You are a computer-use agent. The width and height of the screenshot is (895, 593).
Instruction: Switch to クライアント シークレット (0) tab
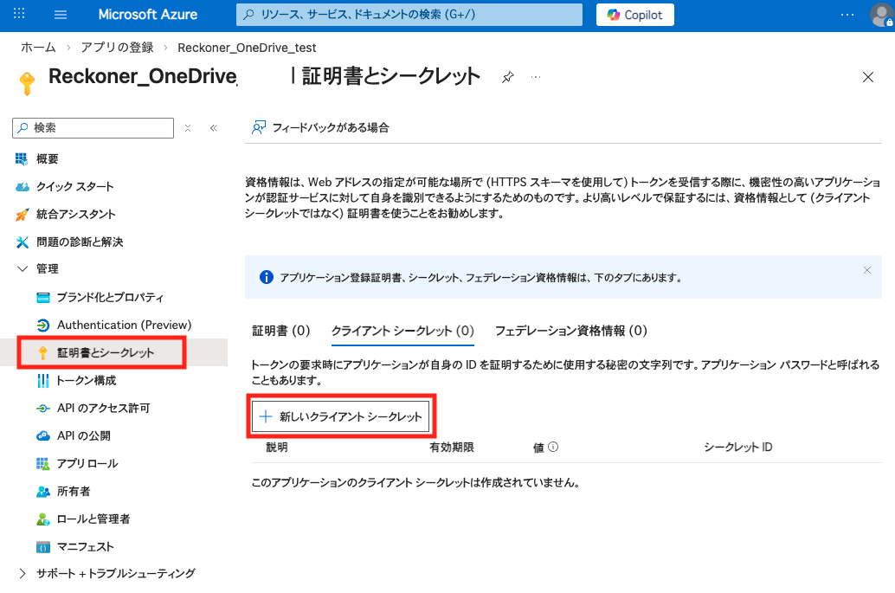click(x=403, y=331)
